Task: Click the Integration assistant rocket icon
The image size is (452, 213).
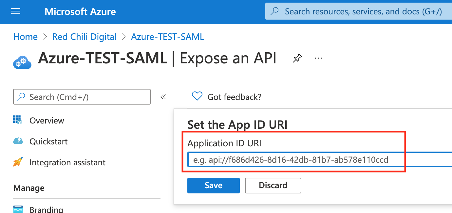Action: (x=18, y=162)
